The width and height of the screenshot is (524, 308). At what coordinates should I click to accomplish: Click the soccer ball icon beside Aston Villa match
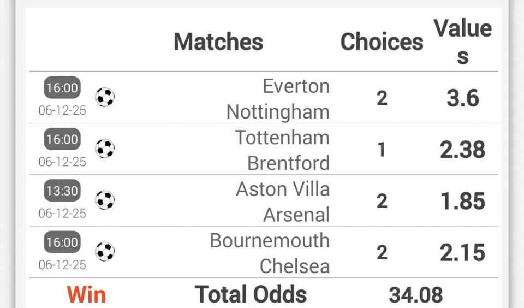(105, 200)
